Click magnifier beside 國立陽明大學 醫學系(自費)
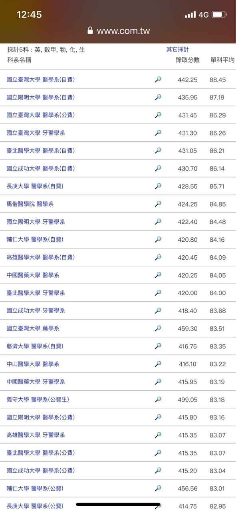 coord(158,97)
